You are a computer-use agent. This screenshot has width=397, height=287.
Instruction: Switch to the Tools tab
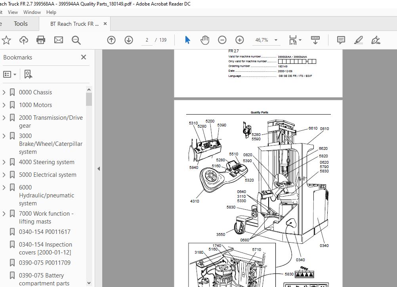21,24
